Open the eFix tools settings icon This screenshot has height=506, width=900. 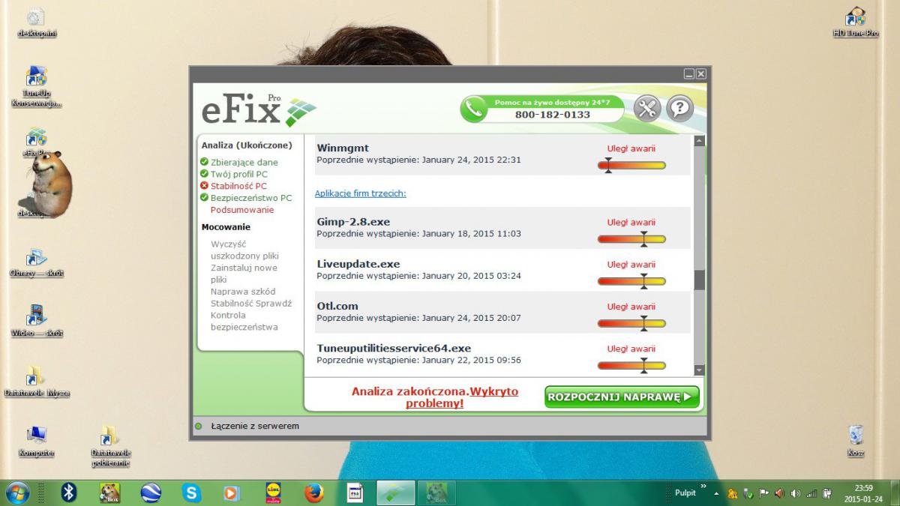click(646, 109)
